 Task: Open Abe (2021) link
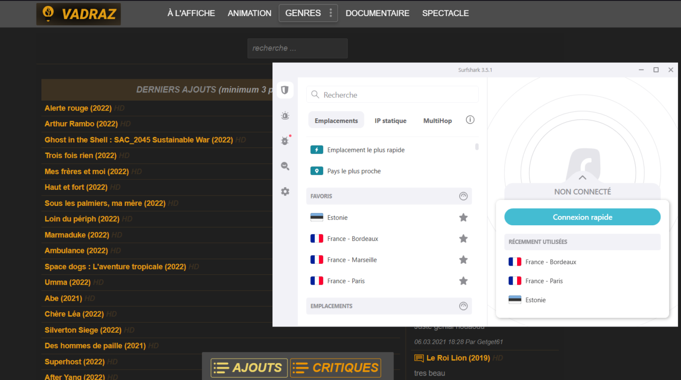point(63,298)
